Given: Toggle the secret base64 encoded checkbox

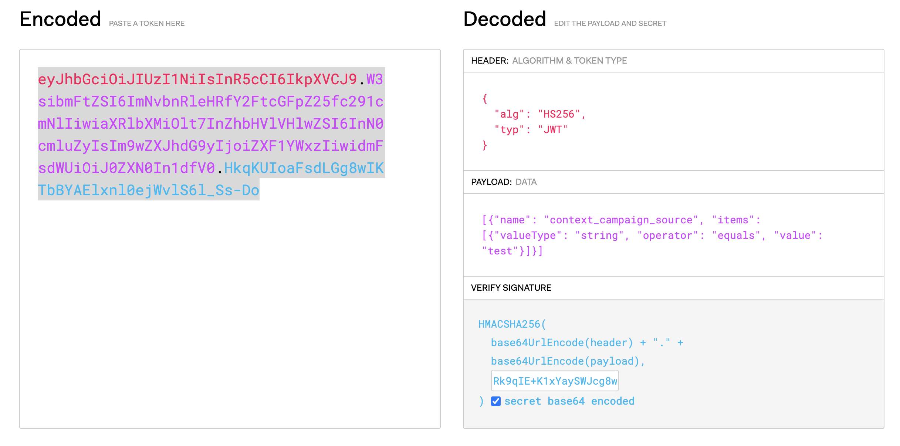Looking at the screenshot, I should (x=495, y=401).
